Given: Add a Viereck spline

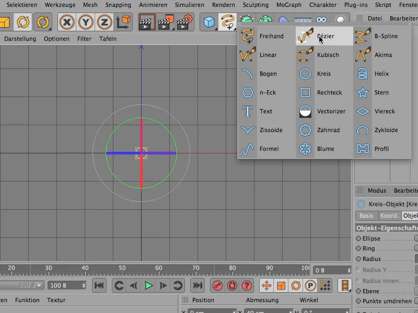Looking at the screenshot, I should 382,111.
